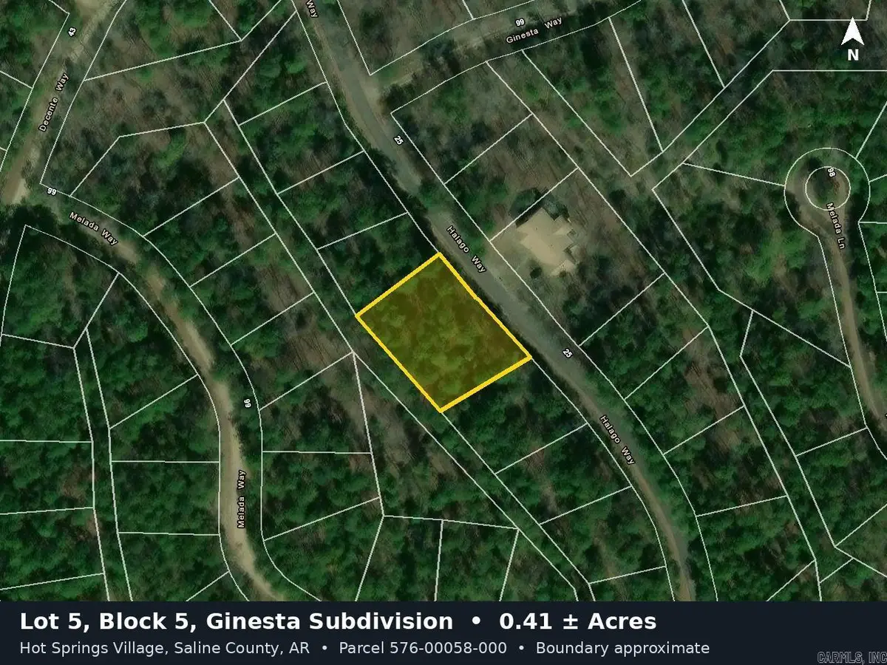Click the 'Lot 5, Block 5, Ginesta Subdivision' title
887x665 pixels.
coord(237,621)
